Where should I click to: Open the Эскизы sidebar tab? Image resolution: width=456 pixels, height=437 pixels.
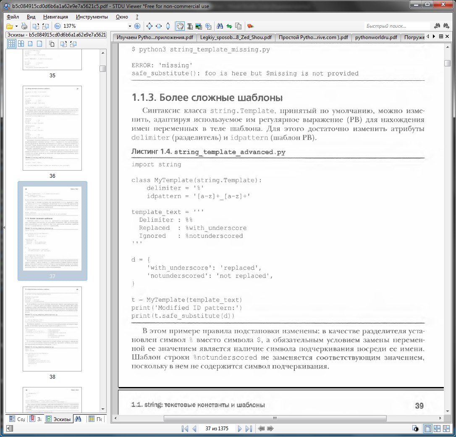[59, 419]
